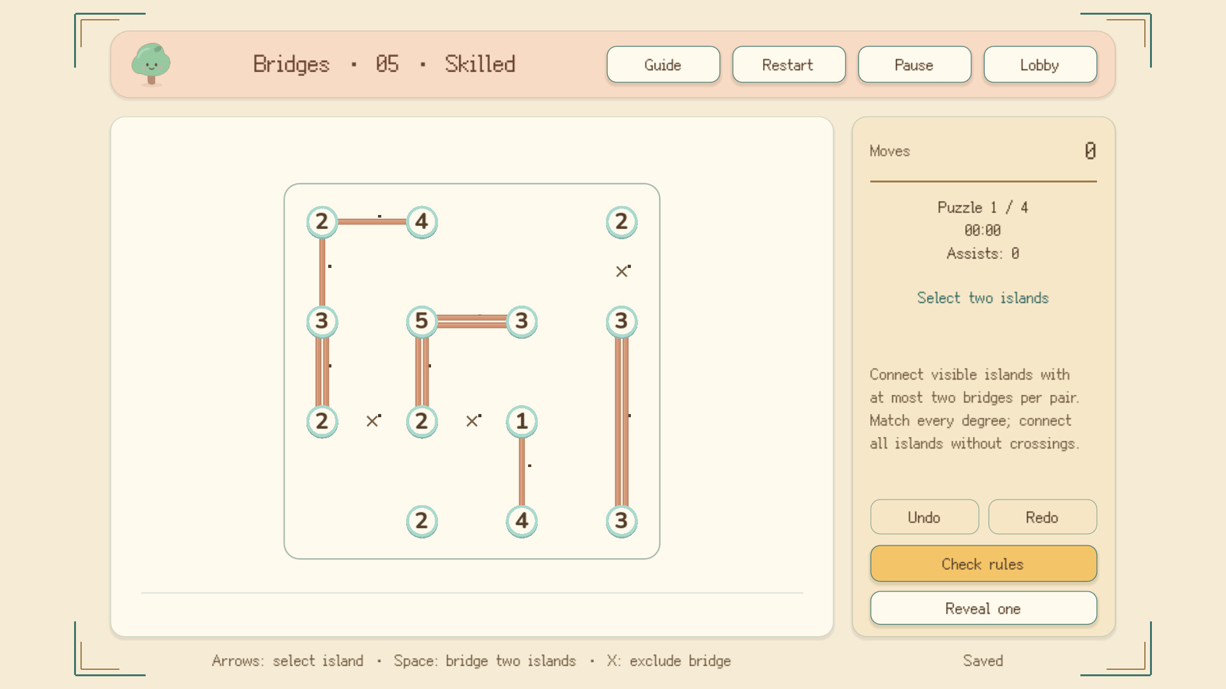Click the 00:00 timer
1226x689 pixels.
click(x=983, y=230)
